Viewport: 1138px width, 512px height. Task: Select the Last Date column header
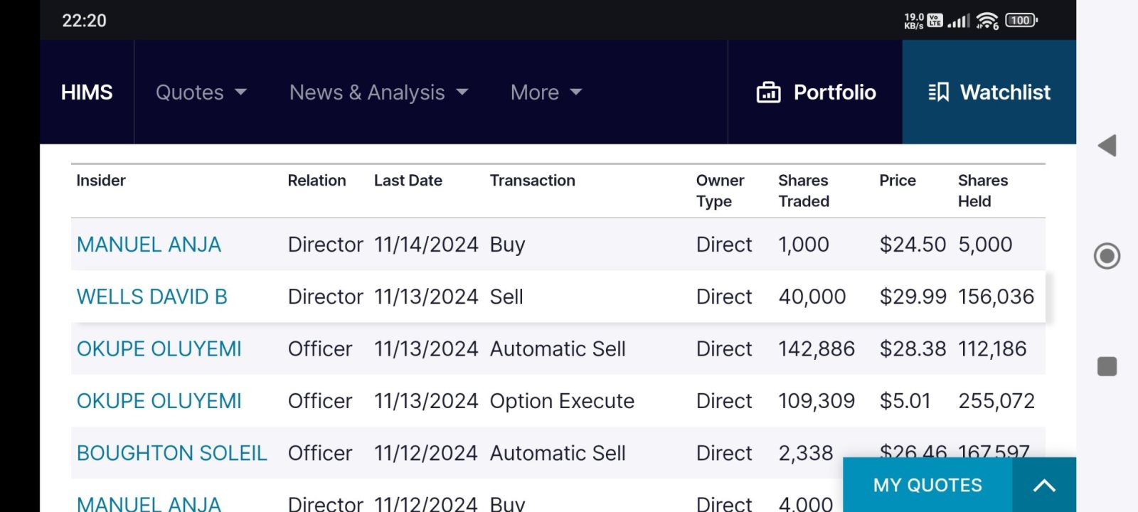click(408, 181)
